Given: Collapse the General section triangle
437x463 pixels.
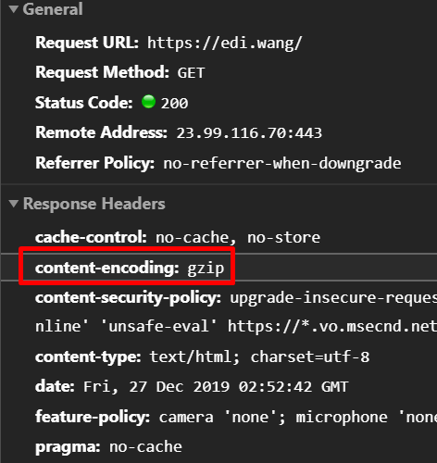Looking at the screenshot, I should tap(14, 8).
